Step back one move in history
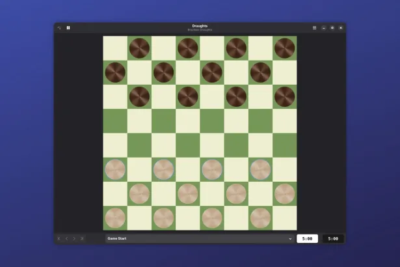This screenshot has width=400, height=267. click(x=66, y=239)
